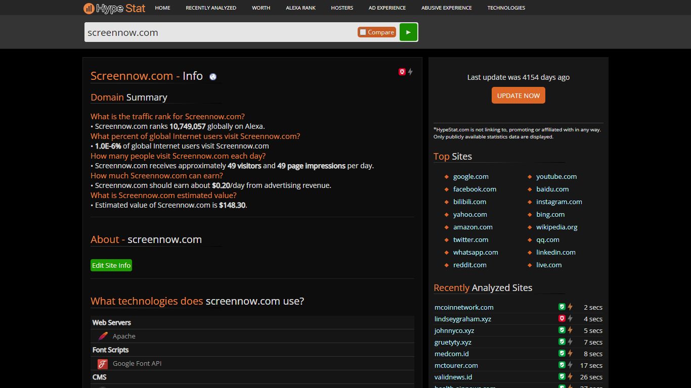The height and width of the screenshot is (388, 691).
Task: Click the gray lightning icon beside Screennow.com Info
Action: pos(410,72)
